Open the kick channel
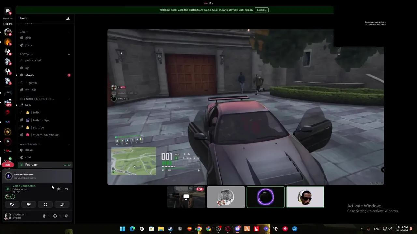The width and height of the screenshot is (417, 234). 45,105
